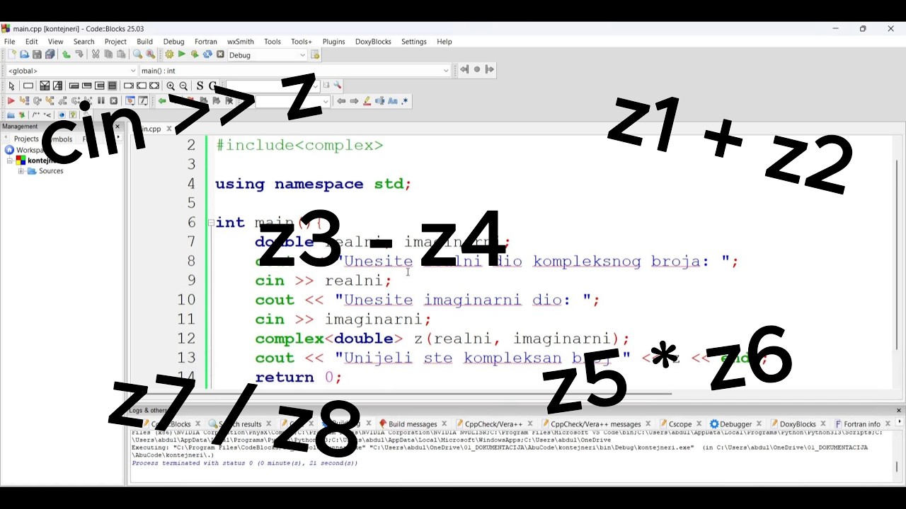The width and height of the screenshot is (906, 509).
Task: Create a new file from toolbar
Action: [x=11, y=54]
